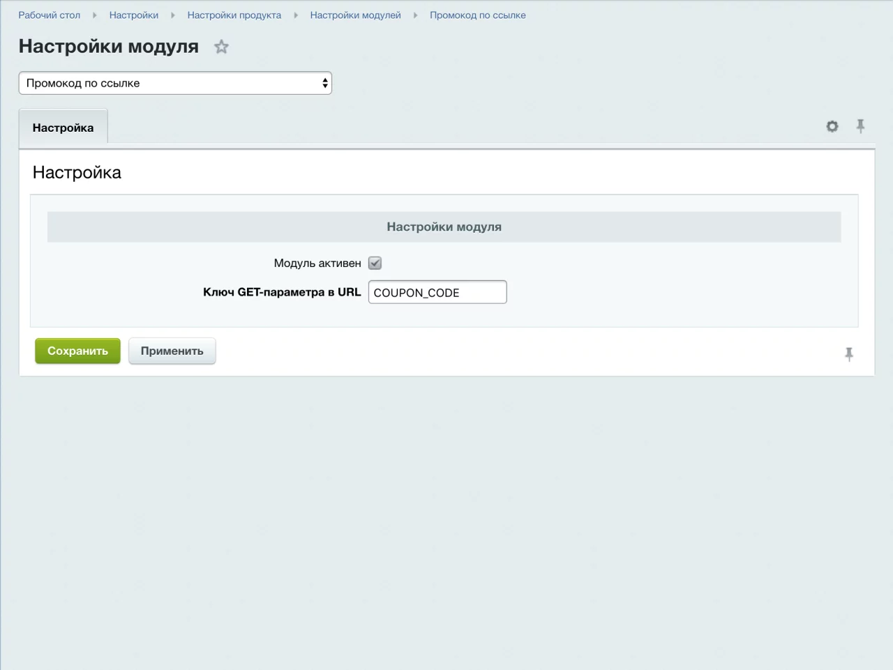893x670 pixels.
Task: Click the pin icon near the Применить button
Action: tap(848, 354)
